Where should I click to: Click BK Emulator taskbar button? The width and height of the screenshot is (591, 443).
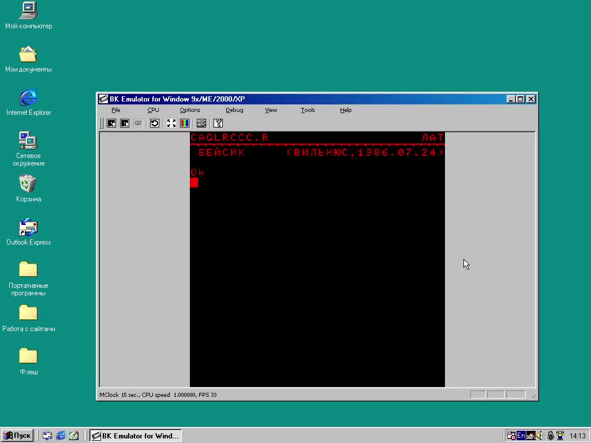click(136, 436)
